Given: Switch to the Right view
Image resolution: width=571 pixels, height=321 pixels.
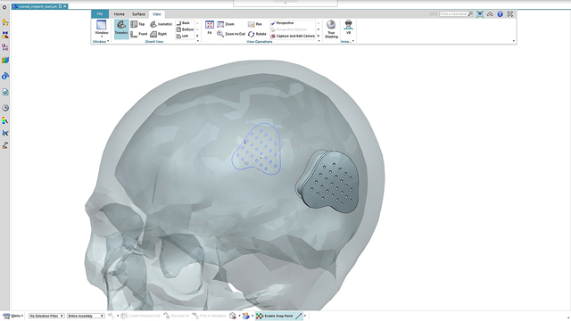Looking at the screenshot, I should click(x=159, y=34).
